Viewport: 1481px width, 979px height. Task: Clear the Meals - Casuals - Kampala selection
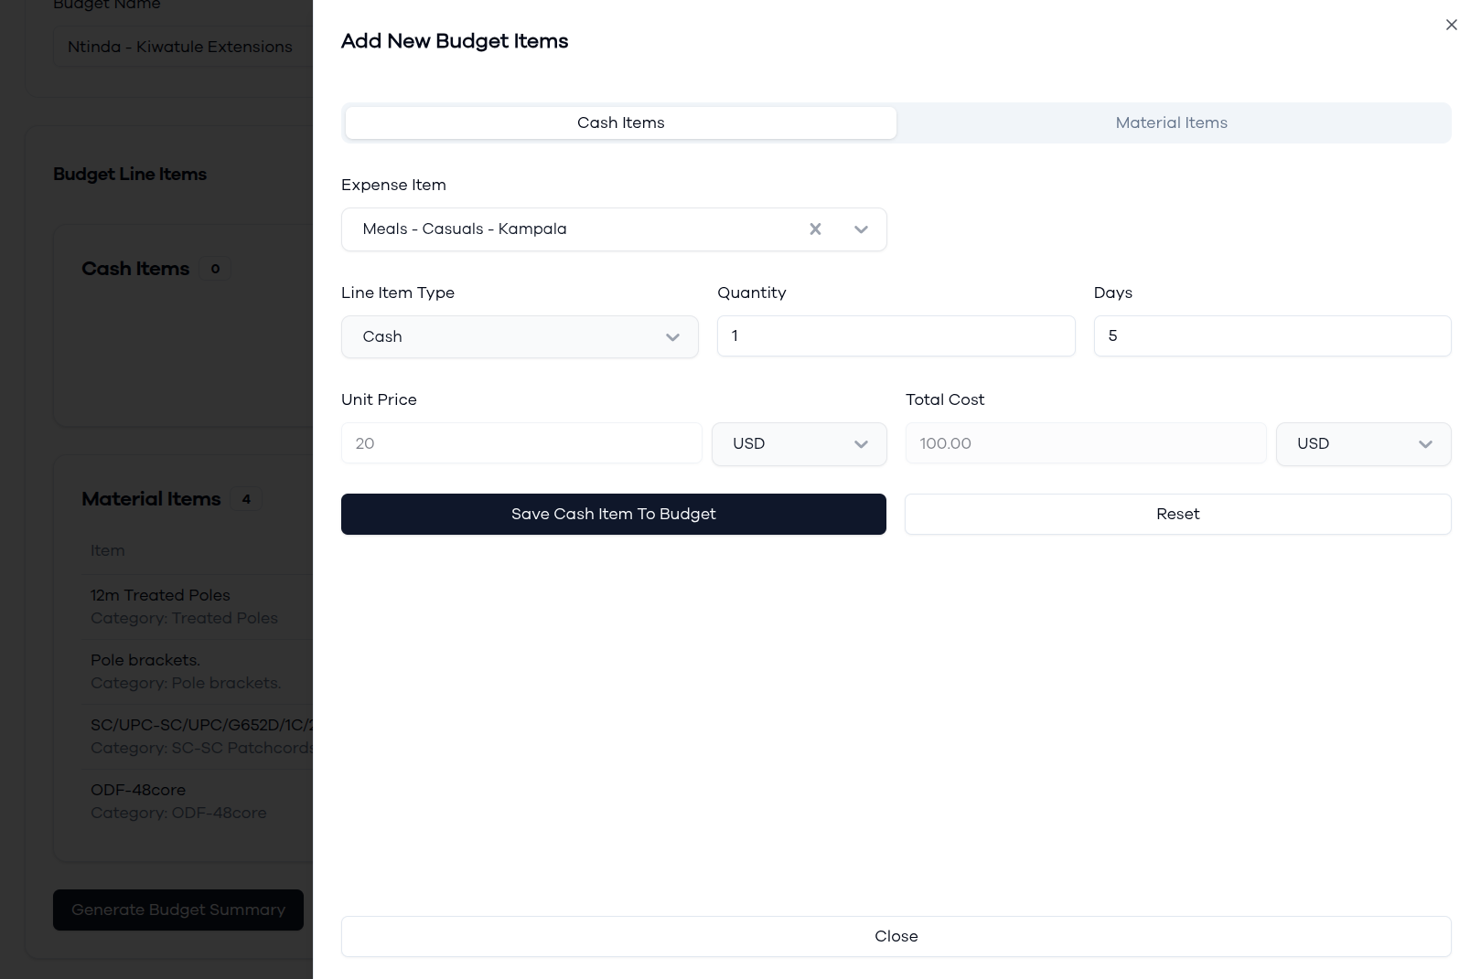click(815, 229)
